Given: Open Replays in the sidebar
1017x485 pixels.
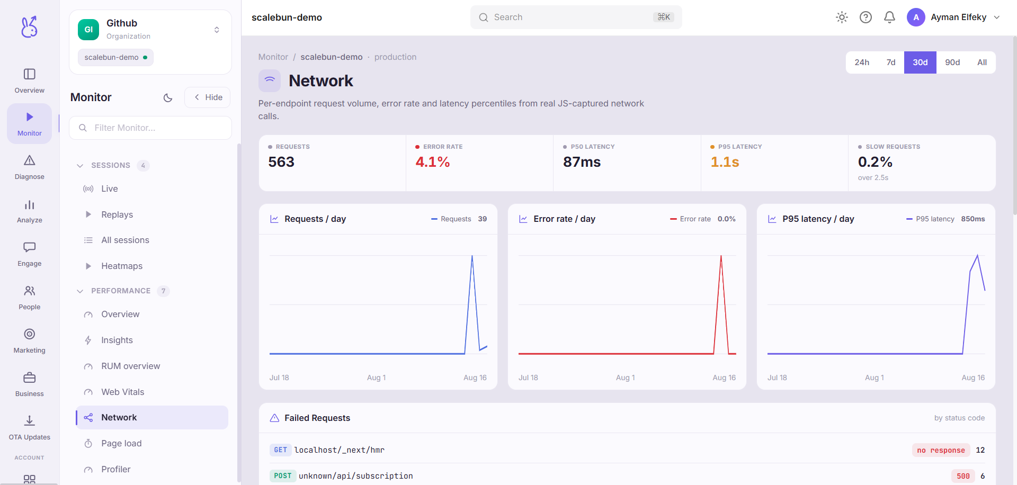Looking at the screenshot, I should pyautogui.click(x=152, y=214).
